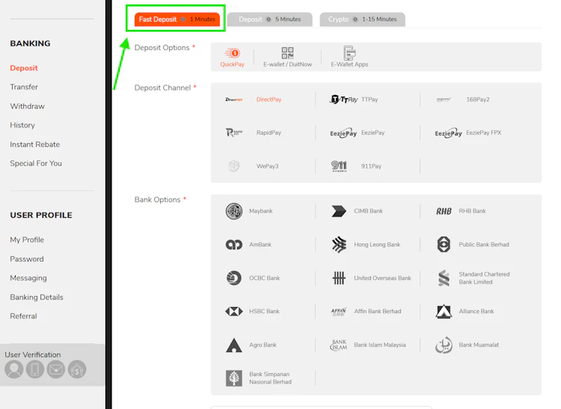Open Special For You

(x=36, y=163)
